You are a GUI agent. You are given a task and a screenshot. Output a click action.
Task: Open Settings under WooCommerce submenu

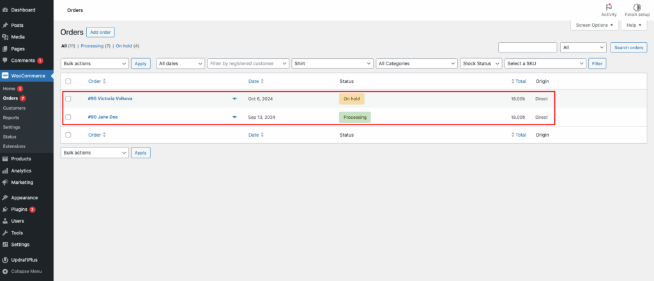tap(11, 127)
